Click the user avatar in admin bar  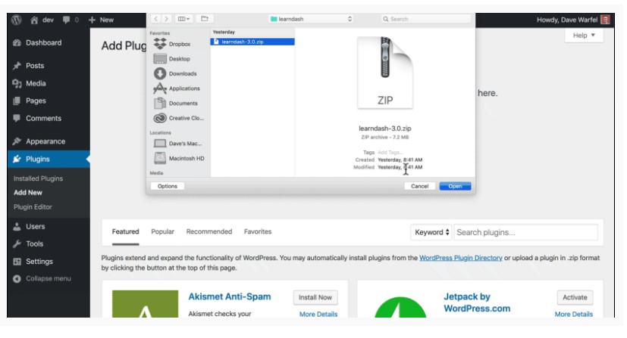(x=606, y=20)
